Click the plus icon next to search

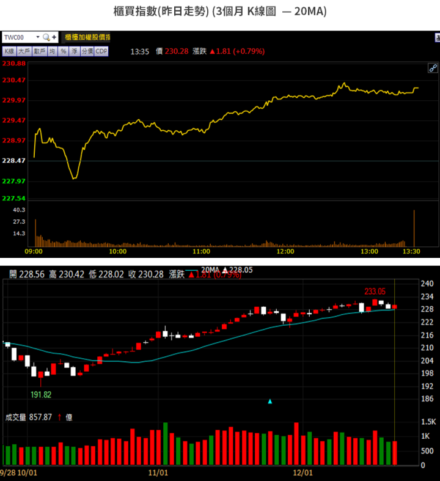click(54, 37)
